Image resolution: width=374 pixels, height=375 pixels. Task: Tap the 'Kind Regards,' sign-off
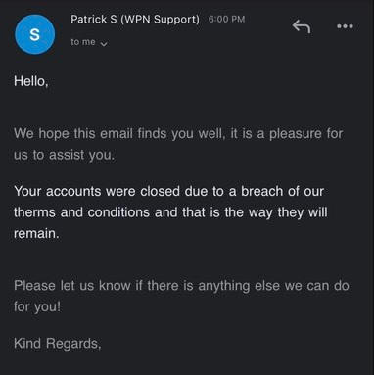pyautogui.click(x=58, y=344)
